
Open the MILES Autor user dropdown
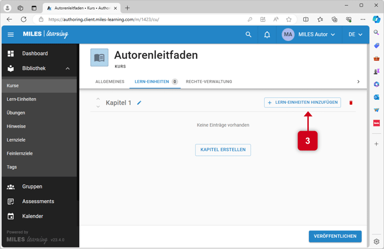[x=309, y=35]
